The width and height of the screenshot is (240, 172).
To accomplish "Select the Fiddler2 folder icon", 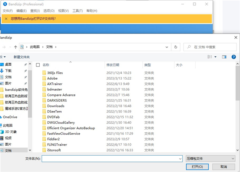I will click(x=44, y=139).
